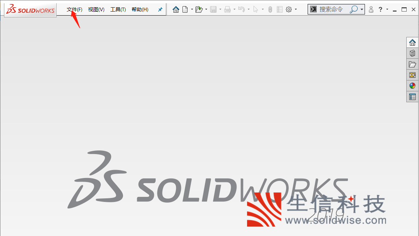The width and height of the screenshot is (419, 236).
Task: Expand the New document dropdown arrow
Action: click(192, 10)
